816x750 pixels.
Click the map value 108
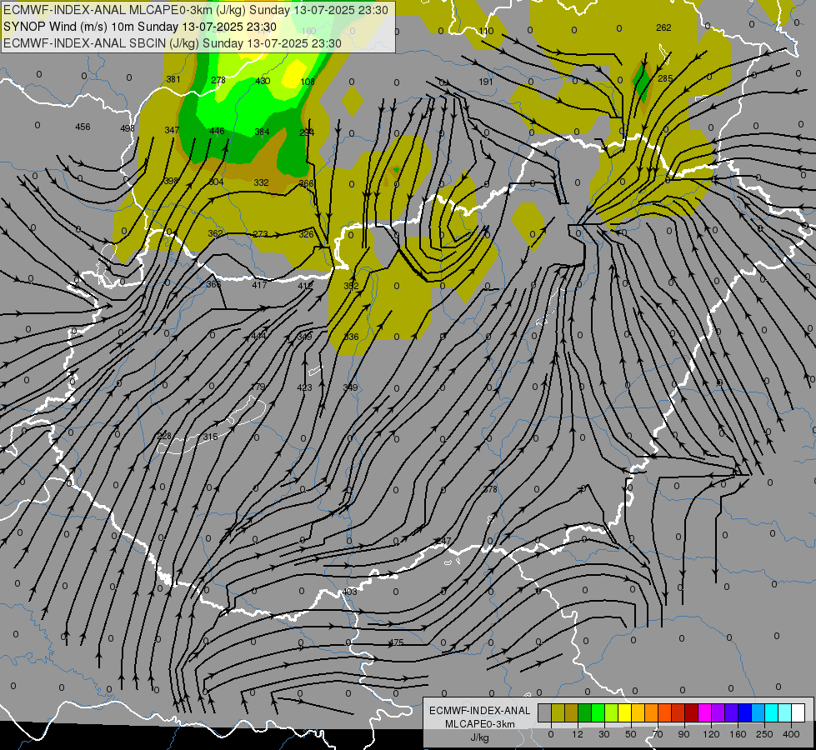point(308,82)
